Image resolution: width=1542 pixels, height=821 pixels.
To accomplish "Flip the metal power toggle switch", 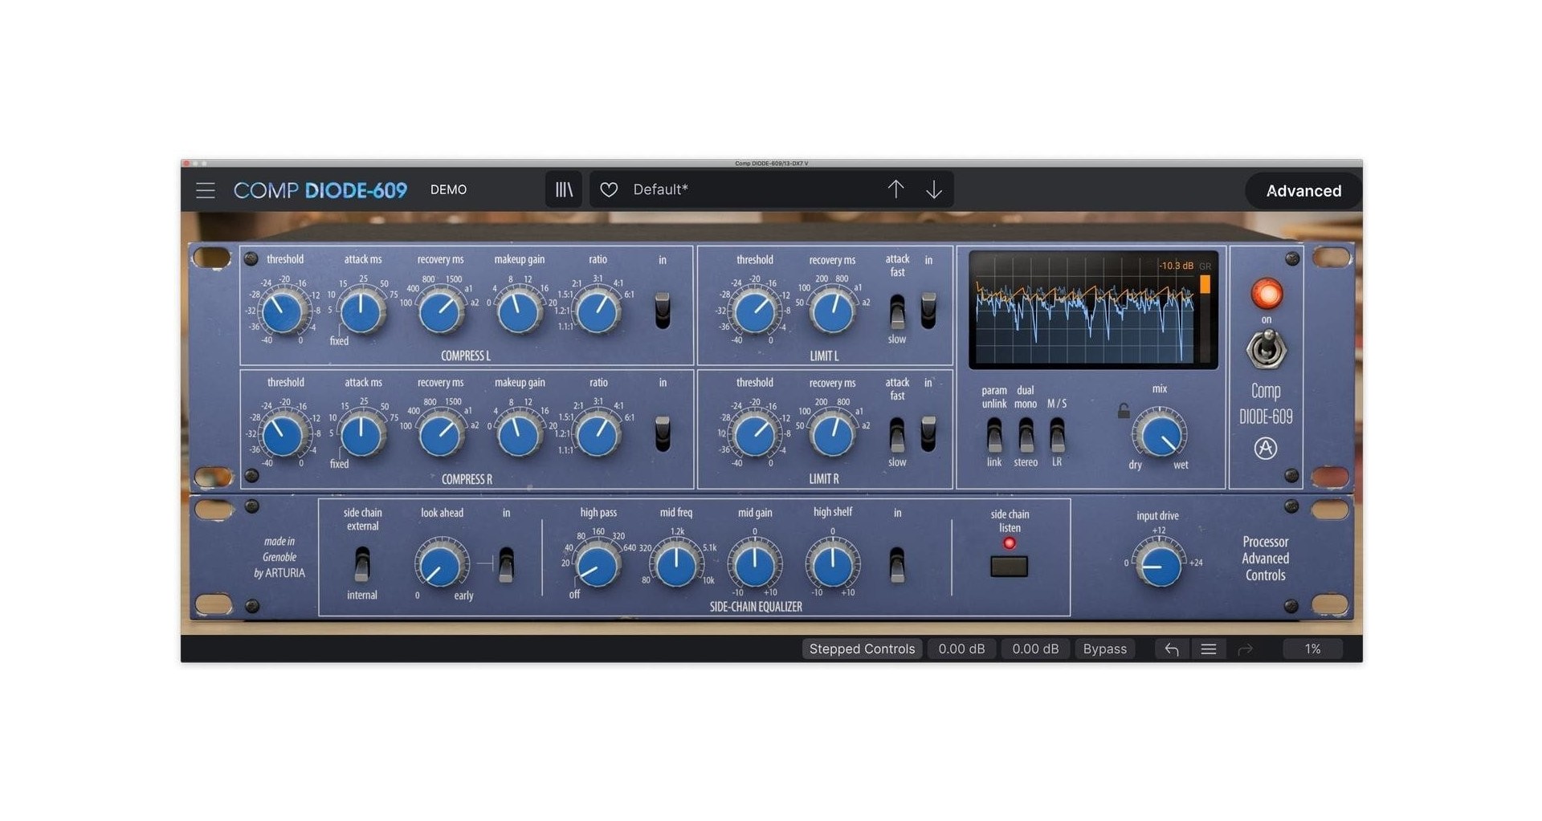I will [x=1267, y=350].
